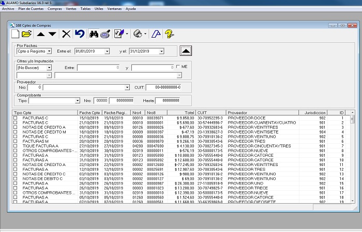The width and height of the screenshot is (362, 232).
Task: Click the magnifier filter icon
Action: [105, 34]
